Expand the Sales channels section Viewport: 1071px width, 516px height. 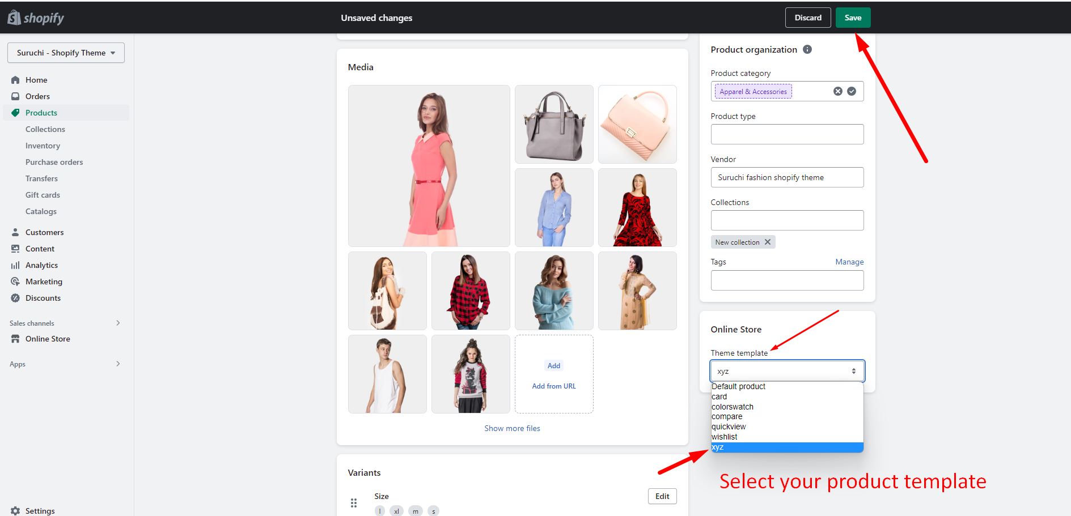coord(118,323)
